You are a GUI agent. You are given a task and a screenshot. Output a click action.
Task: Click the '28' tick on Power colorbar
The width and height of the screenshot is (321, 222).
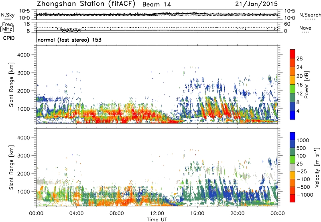tap(299, 59)
